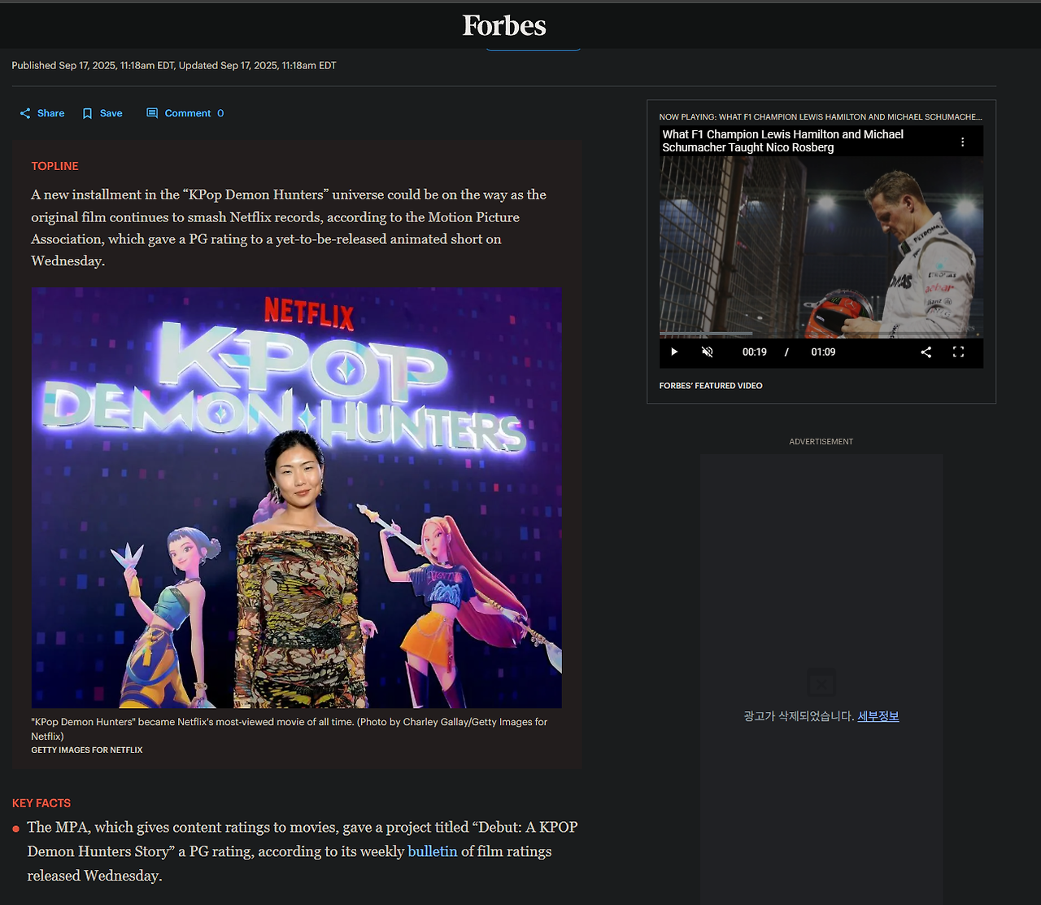
Task: Unmute the featured video
Action: click(708, 352)
